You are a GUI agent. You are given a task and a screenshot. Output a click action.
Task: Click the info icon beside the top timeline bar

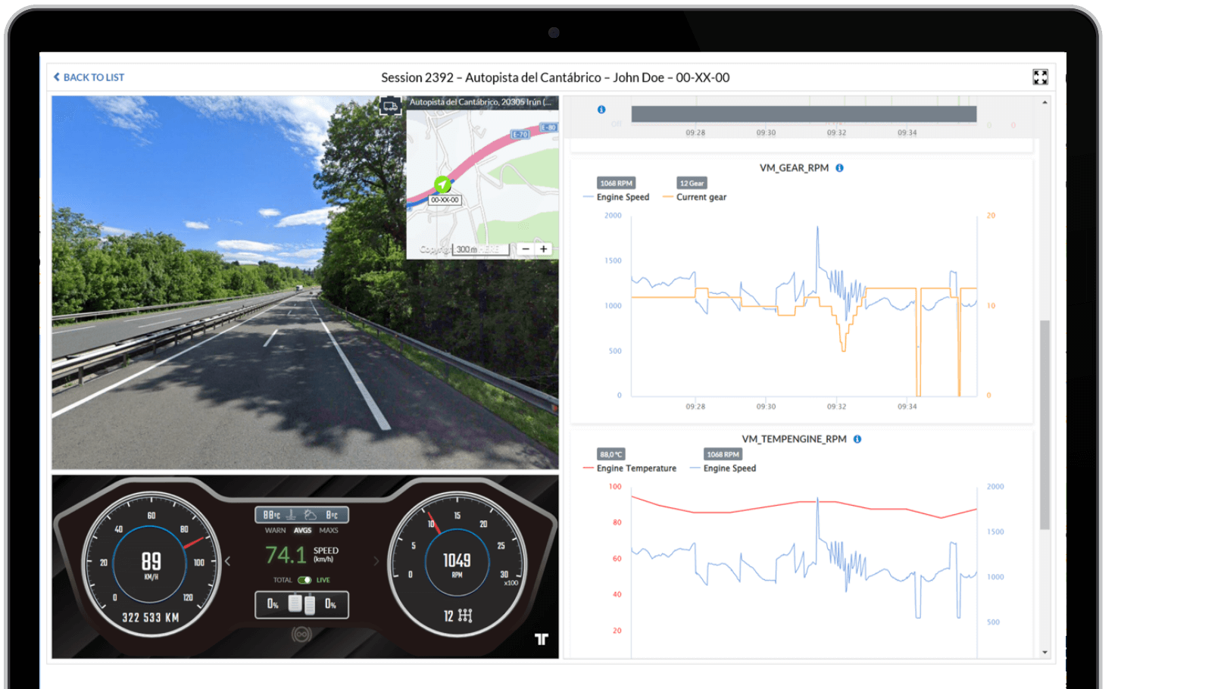pyautogui.click(x=601, y=110)
